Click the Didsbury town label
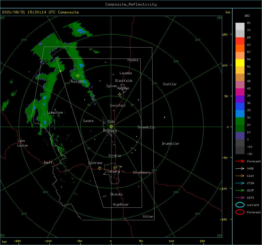This screenshot has width=262, height=245. [110, 131]
